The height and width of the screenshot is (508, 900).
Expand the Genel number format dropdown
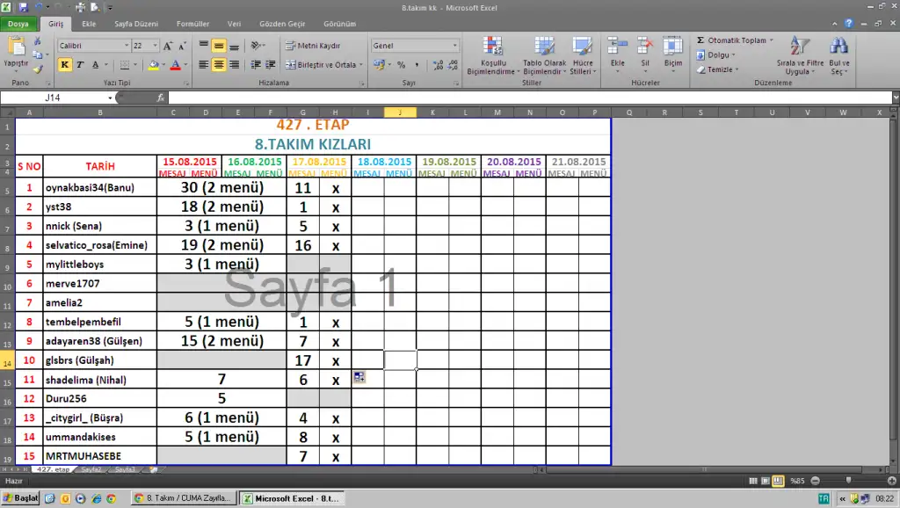454,46
